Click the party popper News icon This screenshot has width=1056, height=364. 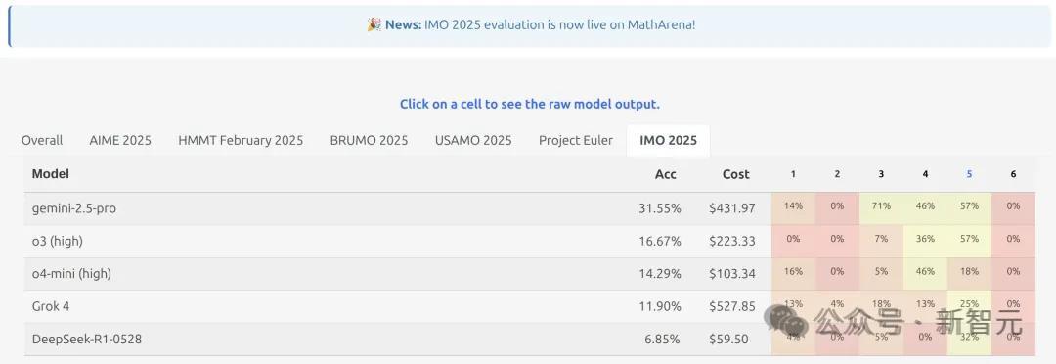pos(374,24)
